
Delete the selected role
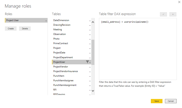[x=25, y=28]
